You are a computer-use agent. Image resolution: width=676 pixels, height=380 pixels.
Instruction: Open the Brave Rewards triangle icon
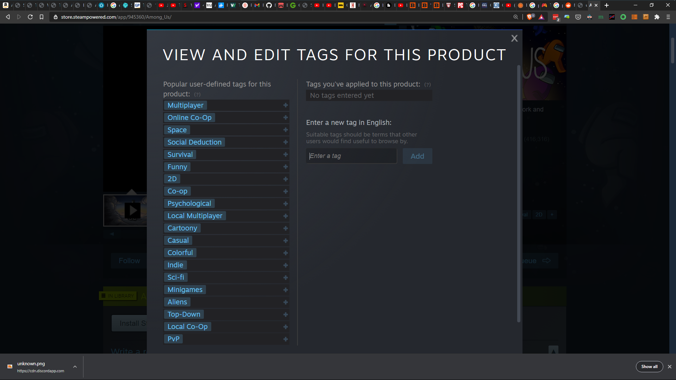point(541,17)
